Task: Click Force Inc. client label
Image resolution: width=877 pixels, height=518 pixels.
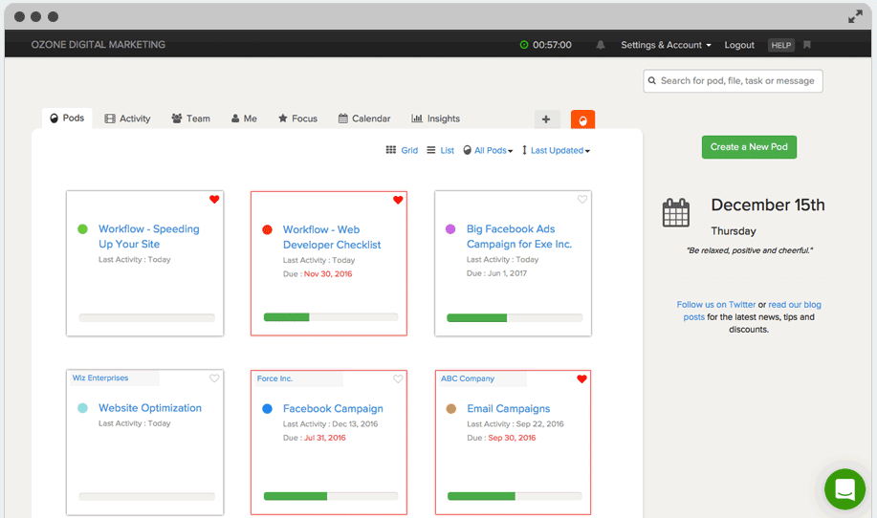Action: coord(274,378)
